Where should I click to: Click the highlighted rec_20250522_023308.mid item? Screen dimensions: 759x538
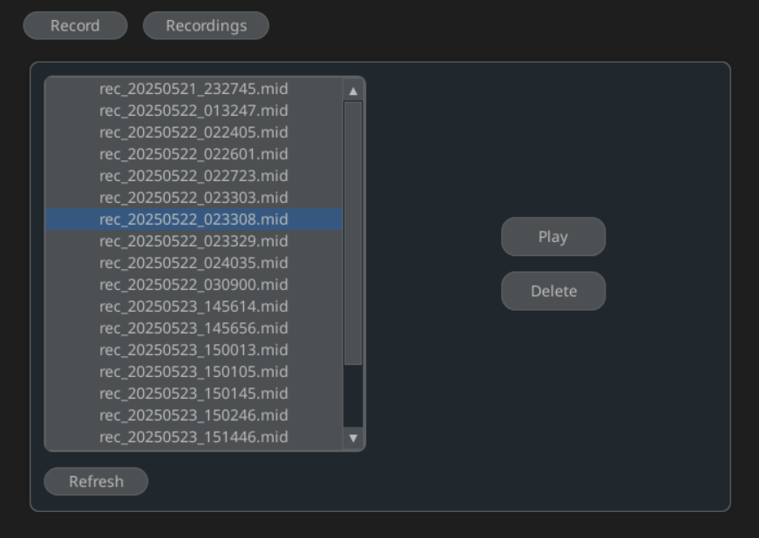(193, 219)
